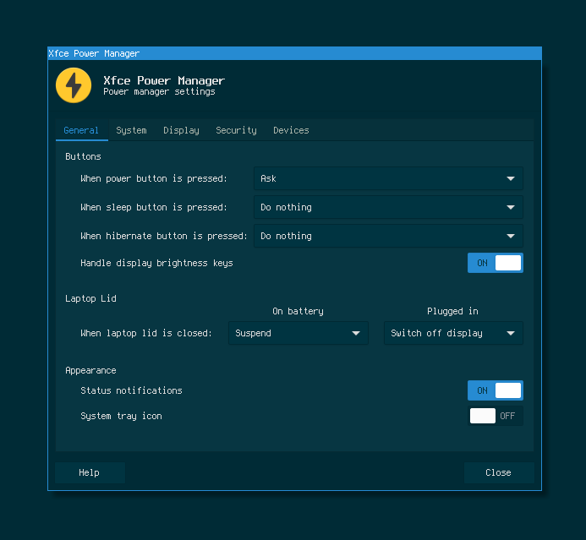Screen dimensions: 586x540
Task: Open the hibernate button action dropdown
Action: pos(388,236)
